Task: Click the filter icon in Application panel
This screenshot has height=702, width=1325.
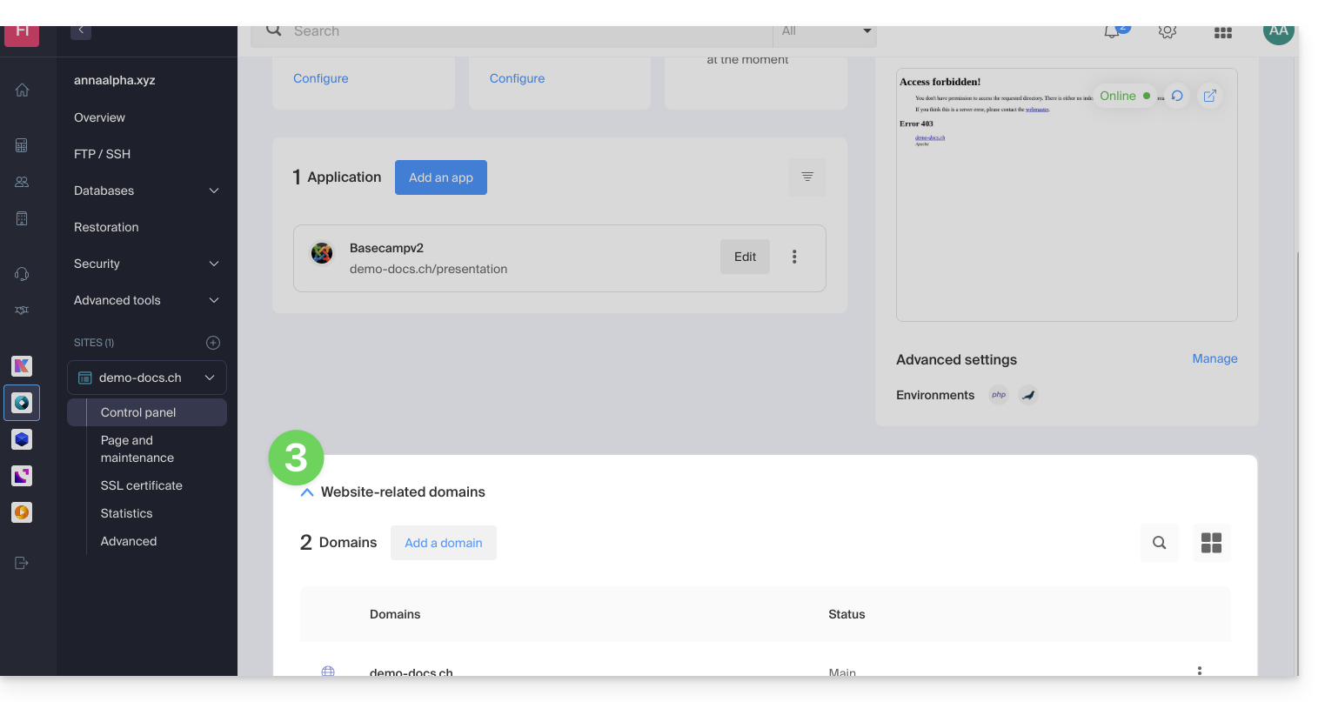Action: (806, 177)
